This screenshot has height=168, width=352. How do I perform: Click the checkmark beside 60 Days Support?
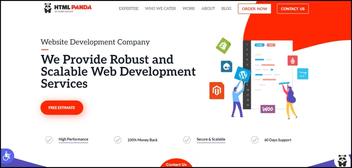coord(255,140)
